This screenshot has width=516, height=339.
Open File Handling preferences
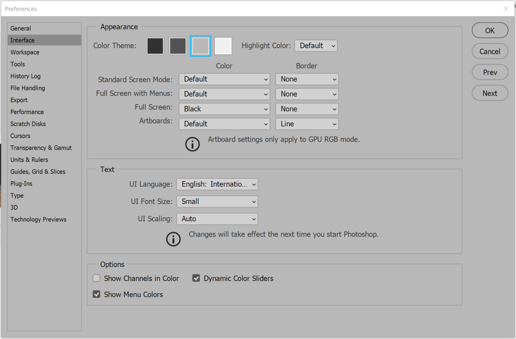click(x=44, y=88)
